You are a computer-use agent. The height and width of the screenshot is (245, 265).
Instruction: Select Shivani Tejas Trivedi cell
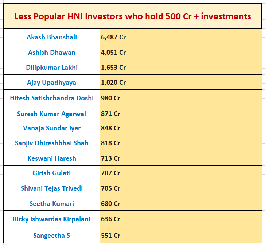pos(51,188)
